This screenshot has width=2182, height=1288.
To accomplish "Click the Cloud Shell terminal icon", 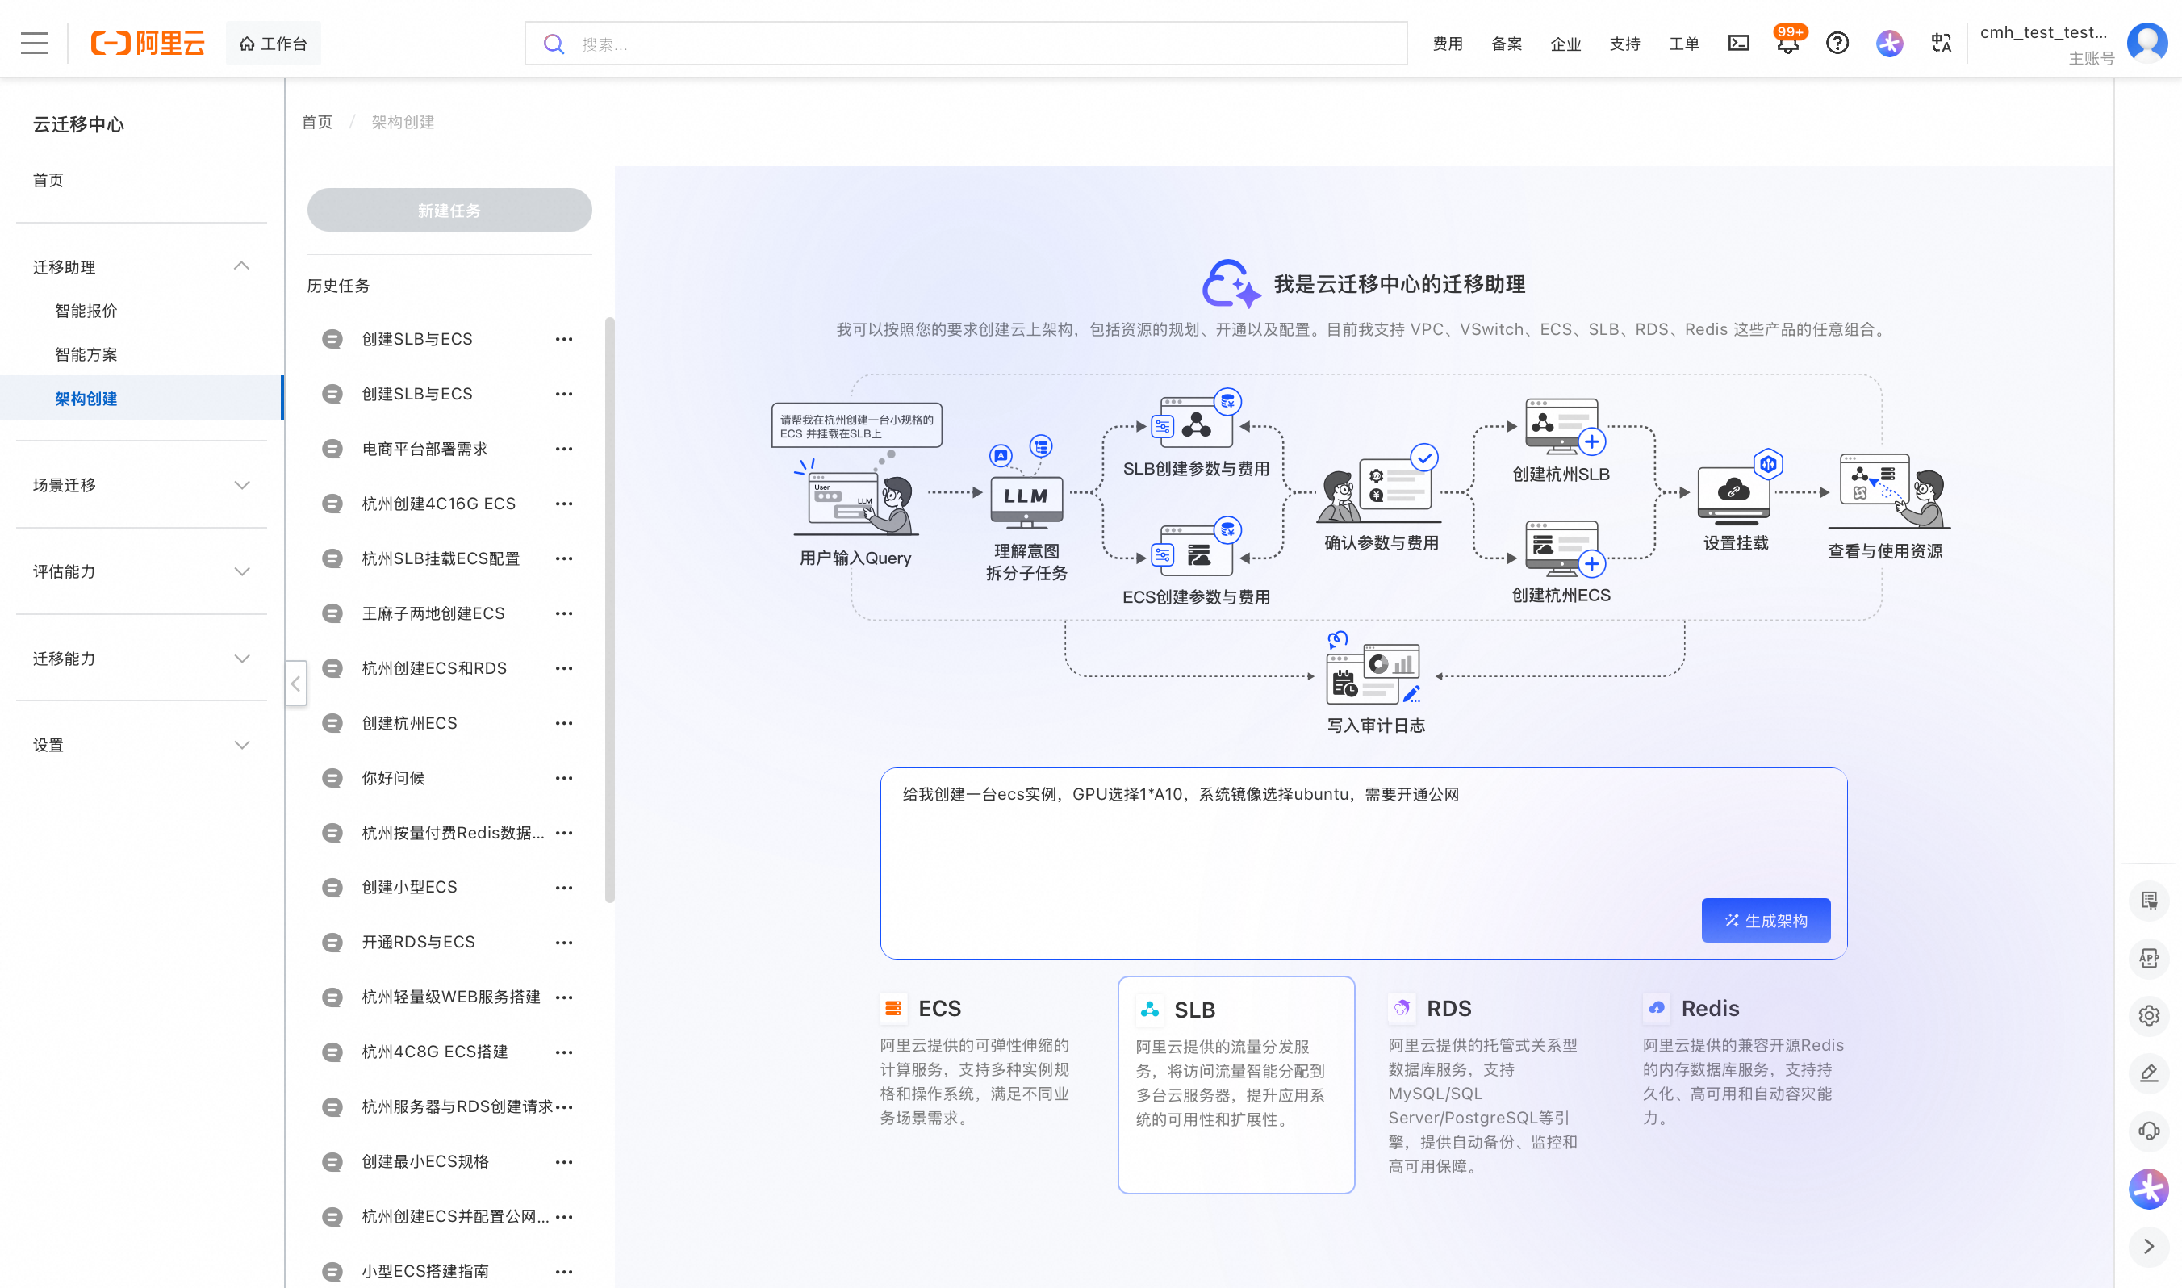I will (x=1739, y=44).
